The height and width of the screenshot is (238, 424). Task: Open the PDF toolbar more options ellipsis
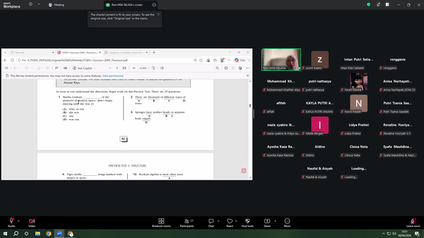point(247,68)
